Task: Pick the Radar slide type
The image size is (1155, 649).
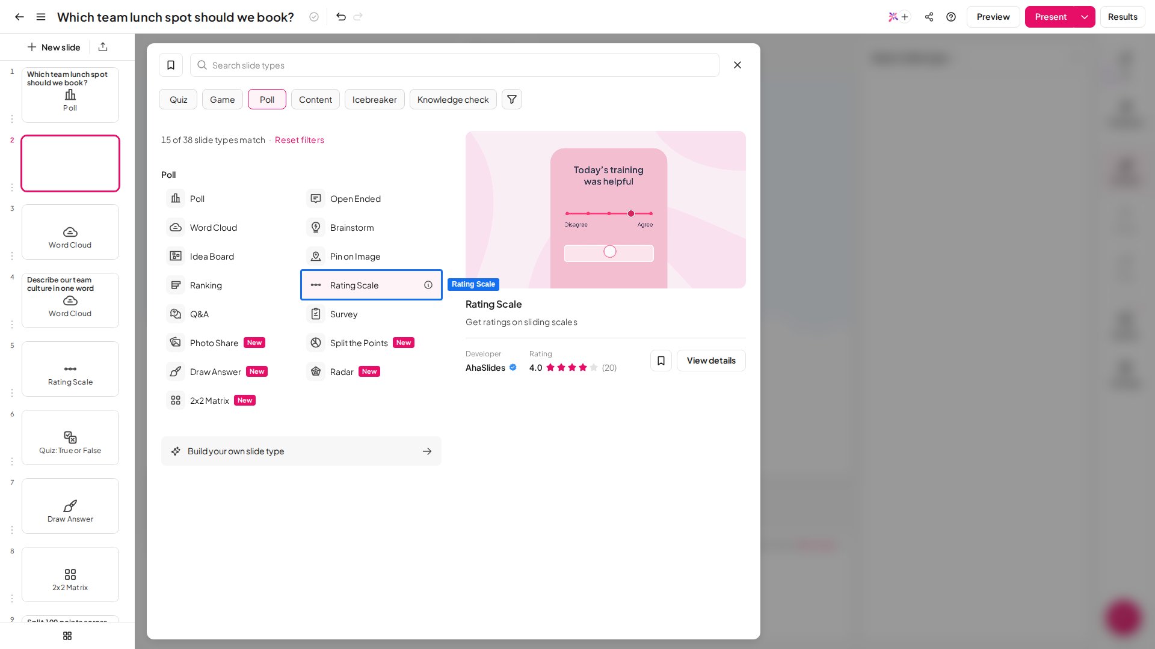Action: coord(372,371)
